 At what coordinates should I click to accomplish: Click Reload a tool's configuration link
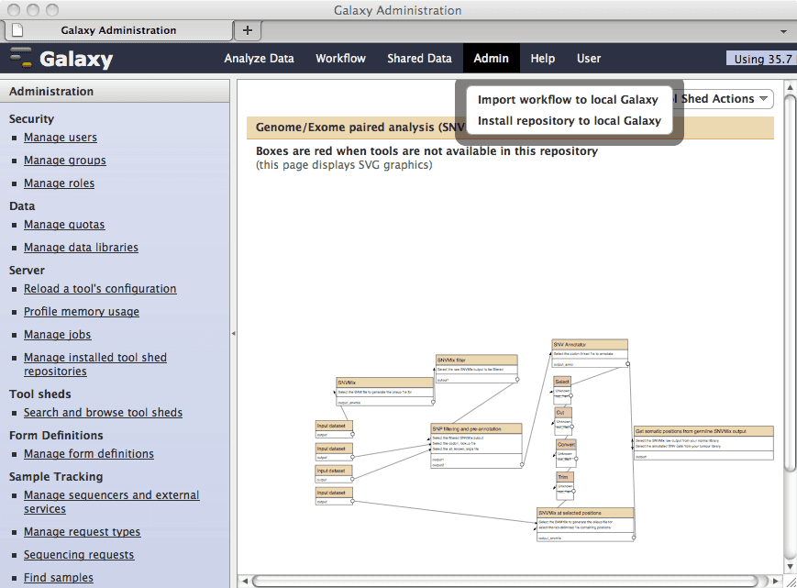100,289
